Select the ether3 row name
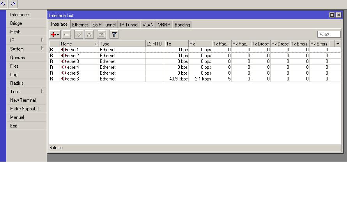347x204 pixels. (73, 61)
